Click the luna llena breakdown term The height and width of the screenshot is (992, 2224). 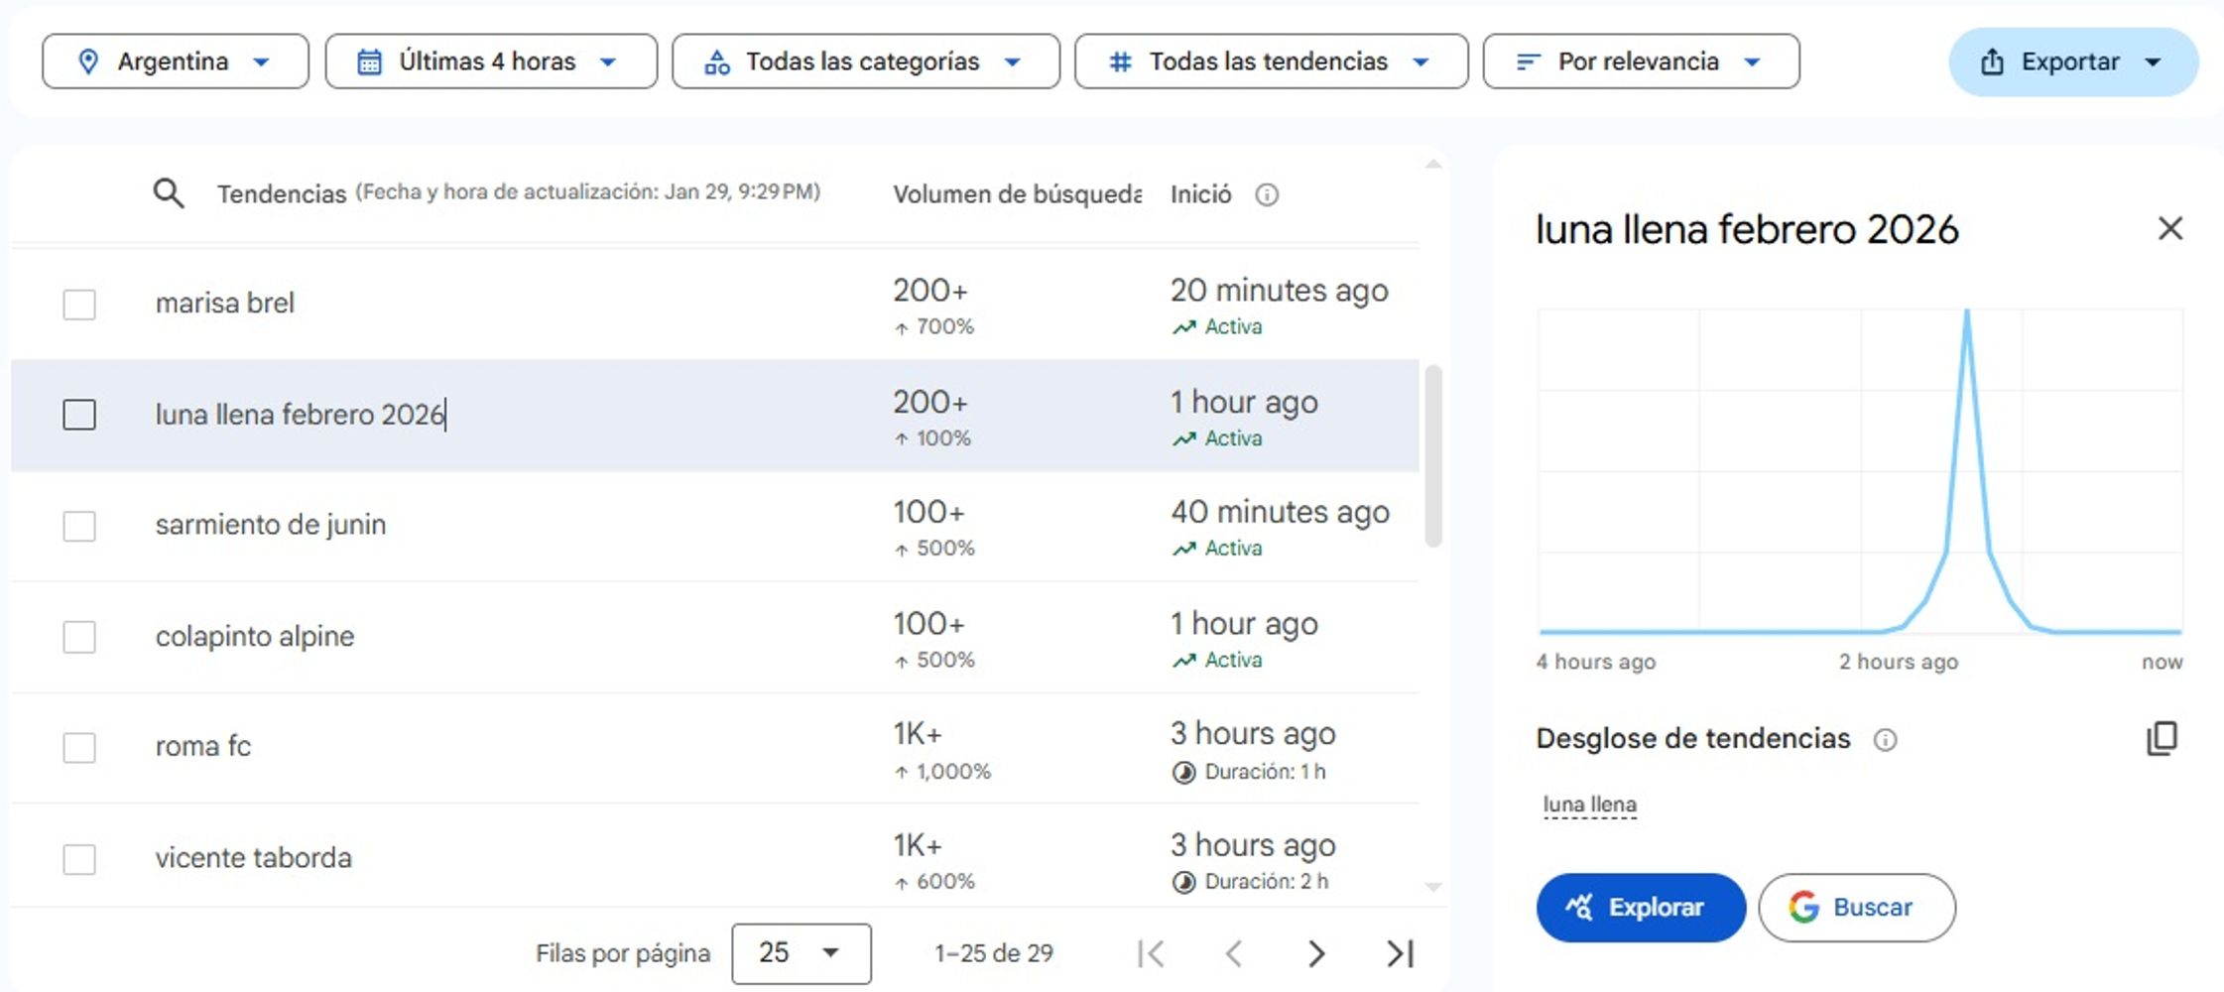pos(1589,805)
